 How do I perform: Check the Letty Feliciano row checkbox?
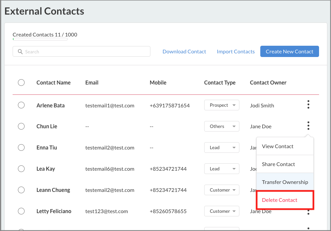tap(21, 211)
